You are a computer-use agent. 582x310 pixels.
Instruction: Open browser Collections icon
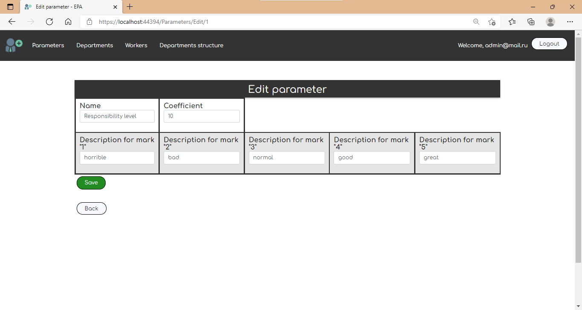pyautogui.click(x=531, y=22)
